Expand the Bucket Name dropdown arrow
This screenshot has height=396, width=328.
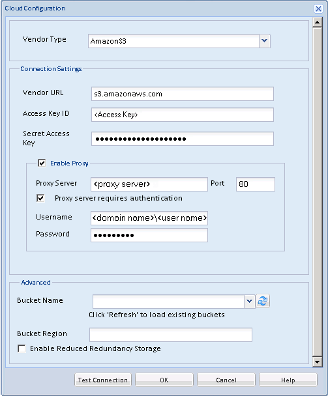coord(250,301)
